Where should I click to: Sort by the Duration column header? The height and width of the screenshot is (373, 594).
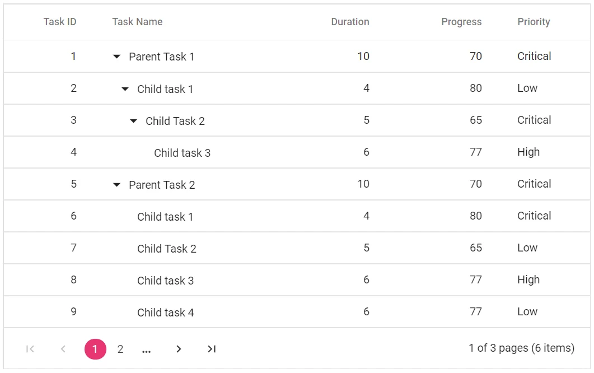[x=350, y=22]
